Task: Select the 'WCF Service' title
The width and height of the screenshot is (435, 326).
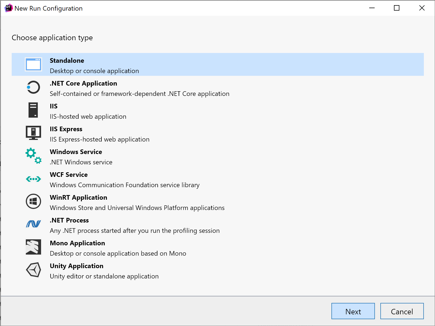Action: coord(69,175)
